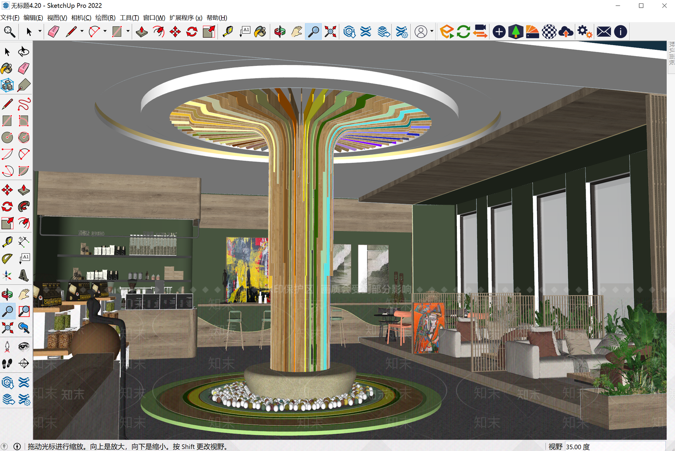This screenshot has height=451, width=675.
Task: Select the Zoom Window tool in left toolbar
Action: tap(24, 311)
